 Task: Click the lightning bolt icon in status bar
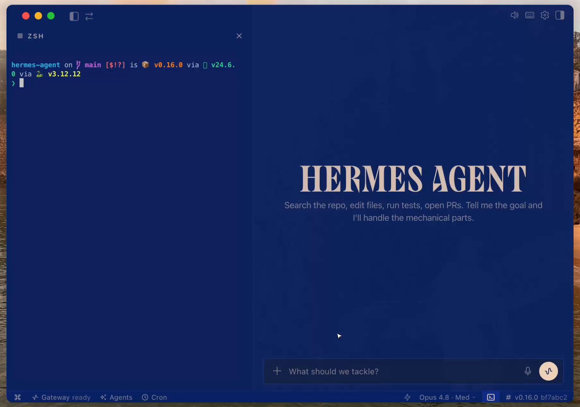click(x=407, y=397)
